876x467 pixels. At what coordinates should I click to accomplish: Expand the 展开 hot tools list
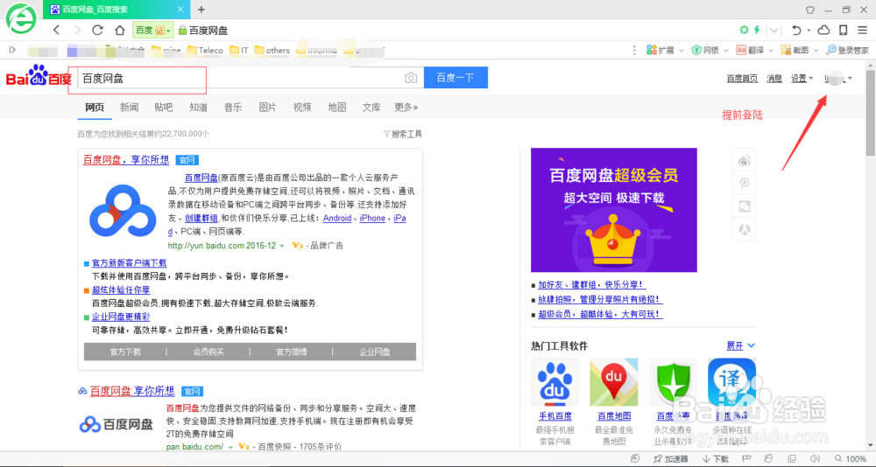(x=741, y=346)
